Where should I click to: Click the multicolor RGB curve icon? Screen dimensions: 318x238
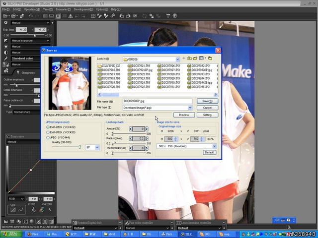pos(42,210)
